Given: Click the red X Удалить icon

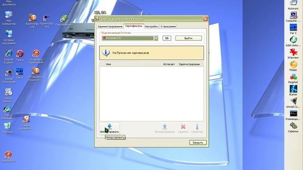Looking at the screenshot, I should tap(183, 127).
